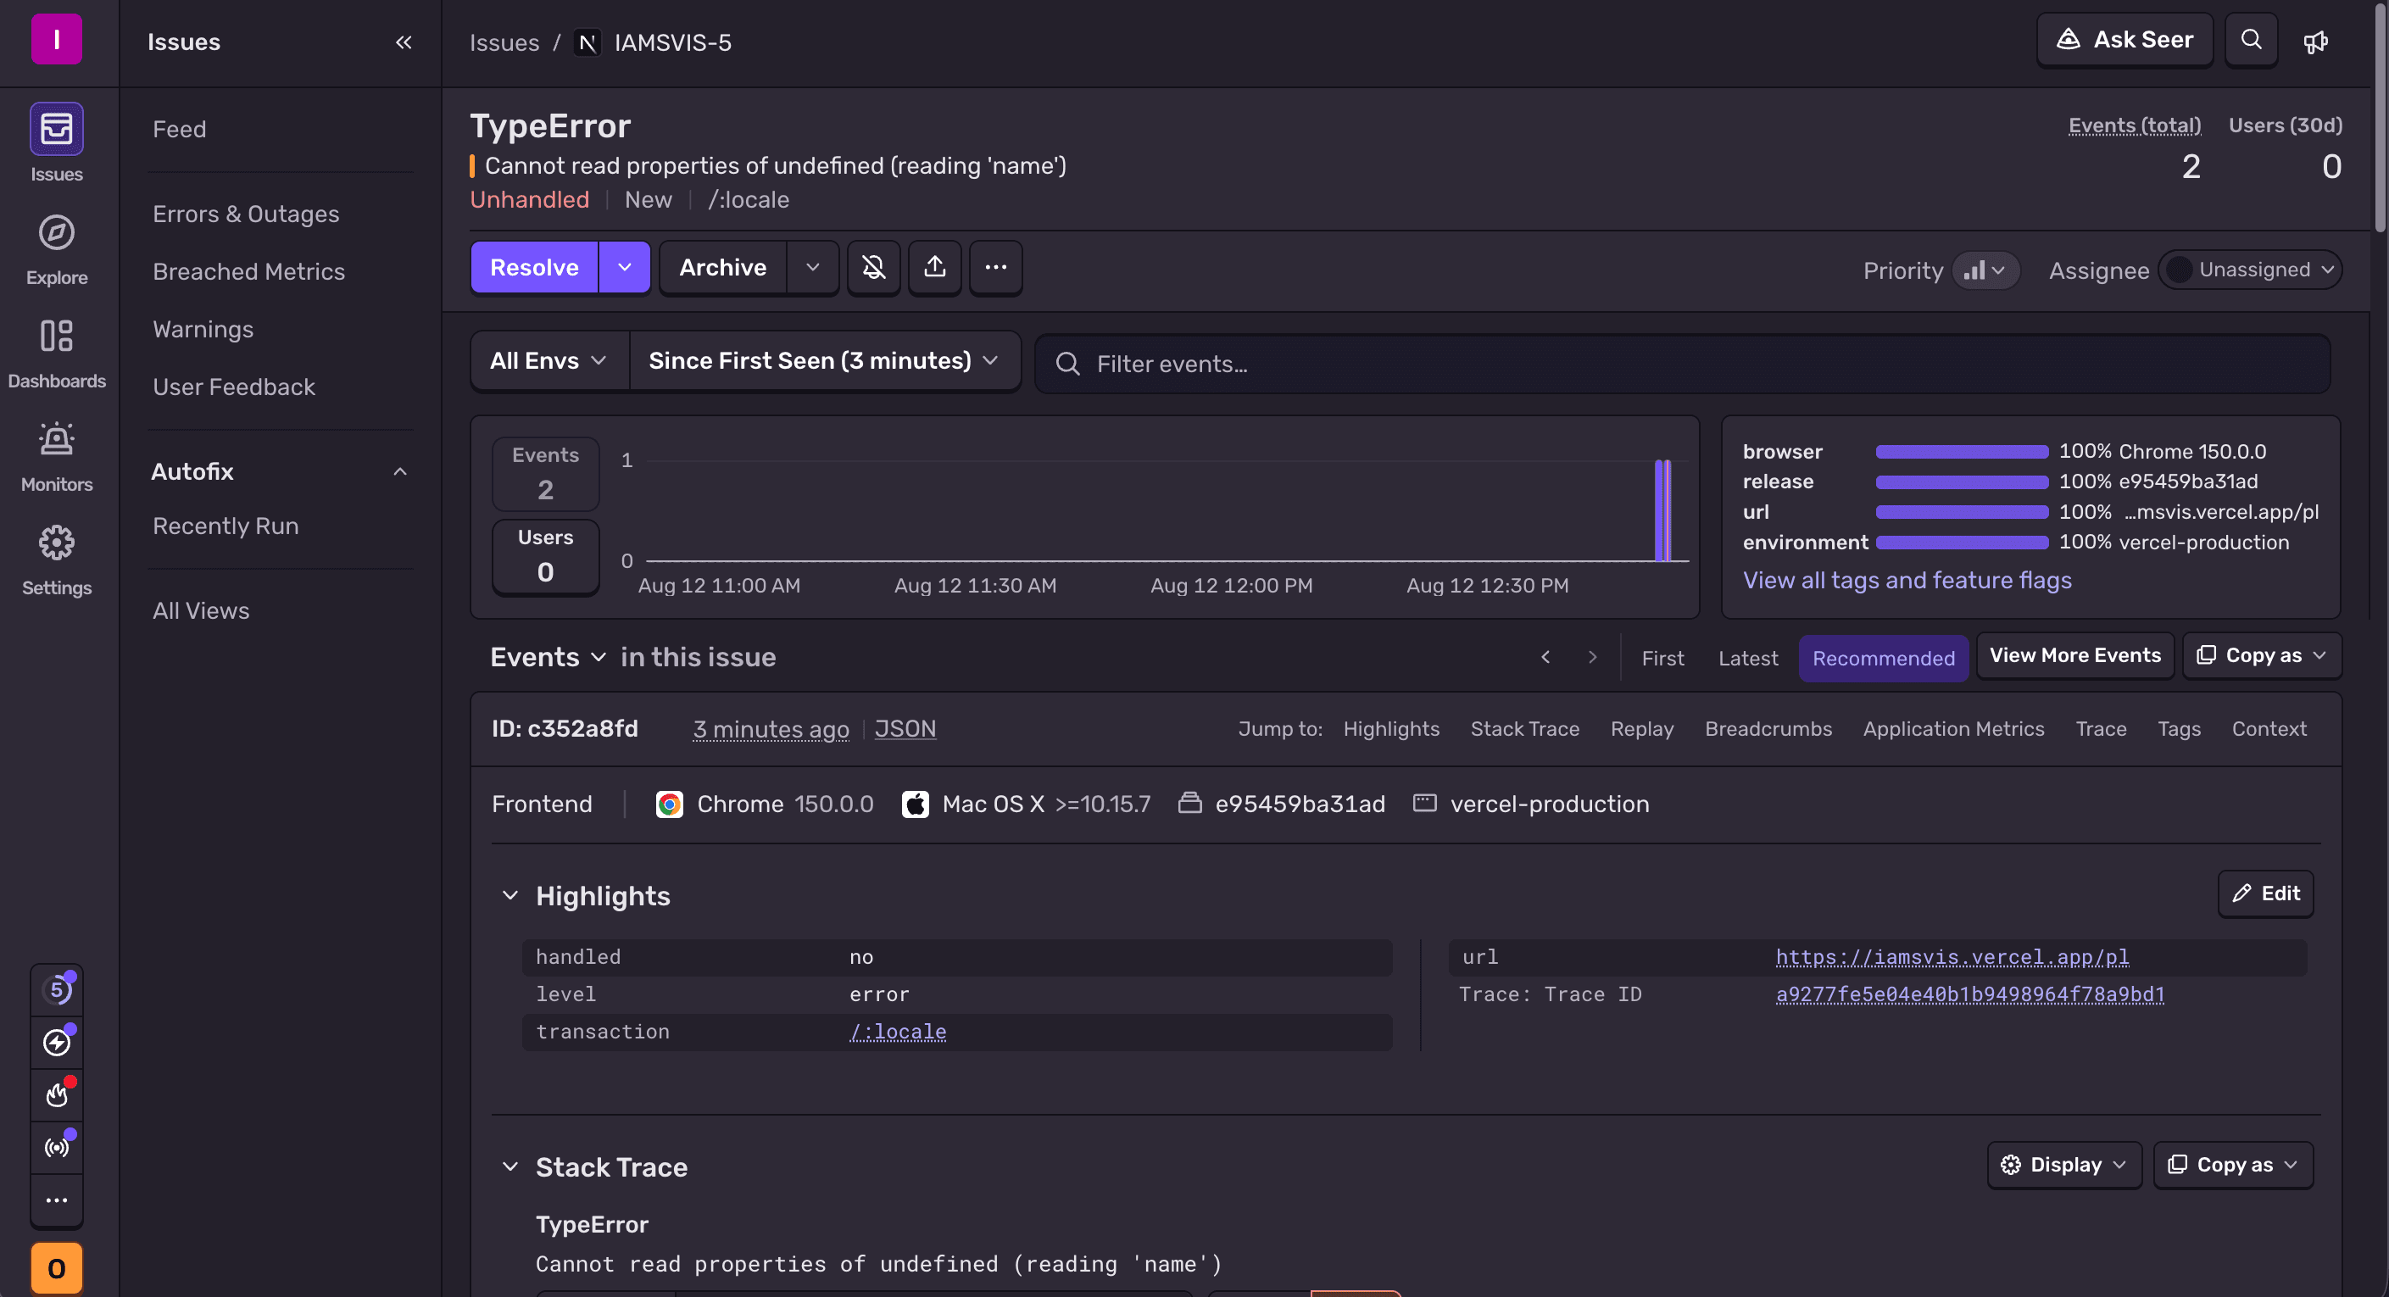Click the Chrome browser icon
Viewport: 2389px width, 1297px height.
[669, 804]
